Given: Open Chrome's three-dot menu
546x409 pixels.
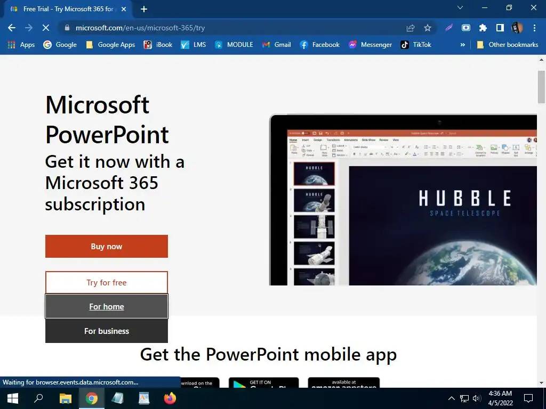Looking at the screenshot, I should [534, 28].
